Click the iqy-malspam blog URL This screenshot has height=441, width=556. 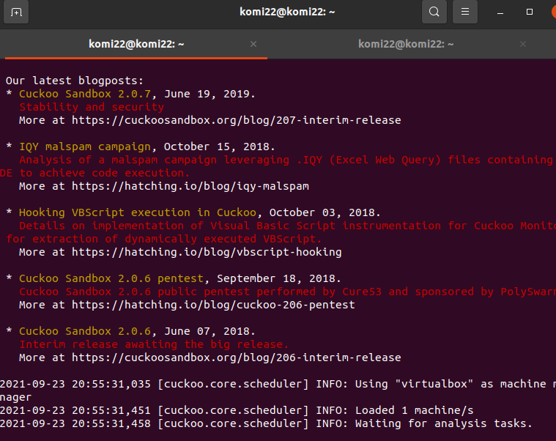click(190, 186)
